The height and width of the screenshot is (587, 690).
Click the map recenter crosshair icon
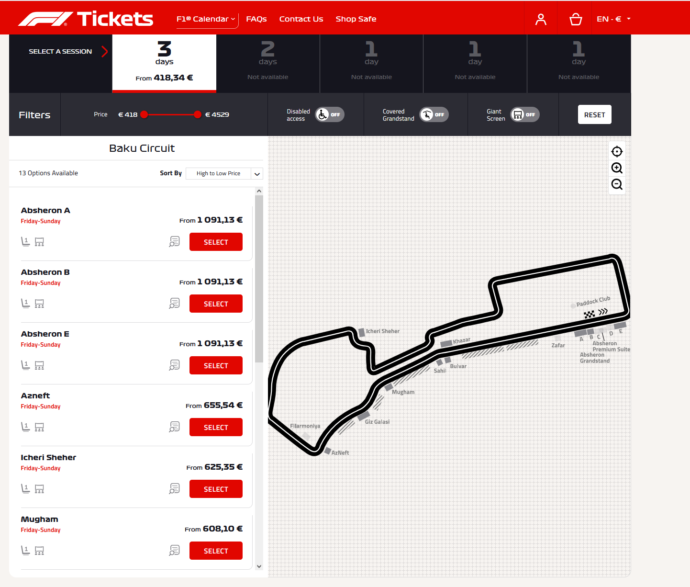(617, 151)
